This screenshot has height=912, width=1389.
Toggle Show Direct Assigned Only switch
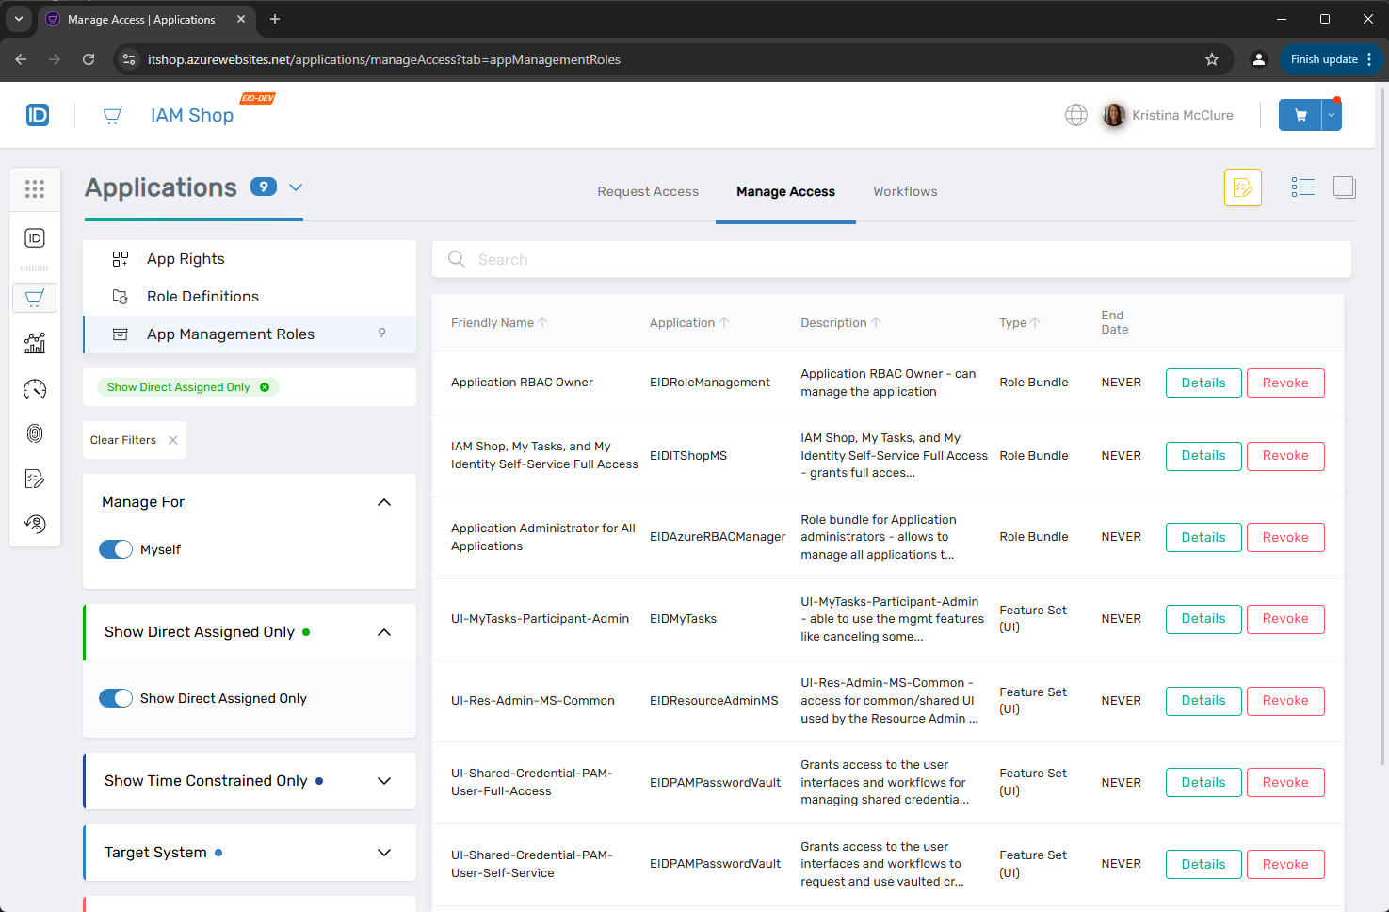pos(116,698)
